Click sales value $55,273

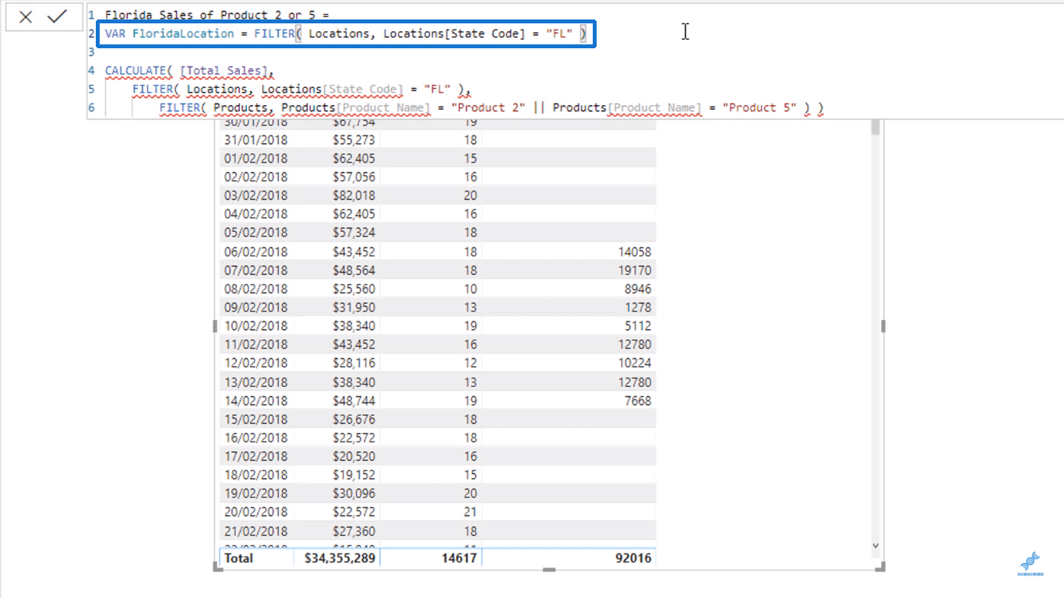354,139
